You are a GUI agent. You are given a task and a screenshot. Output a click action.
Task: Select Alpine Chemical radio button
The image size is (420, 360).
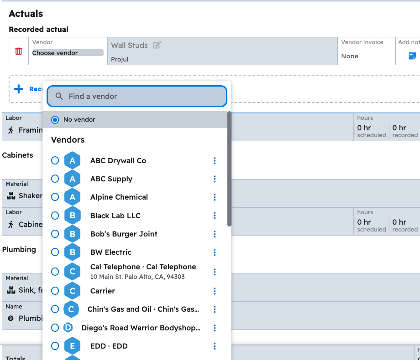[x=55, y=197]
